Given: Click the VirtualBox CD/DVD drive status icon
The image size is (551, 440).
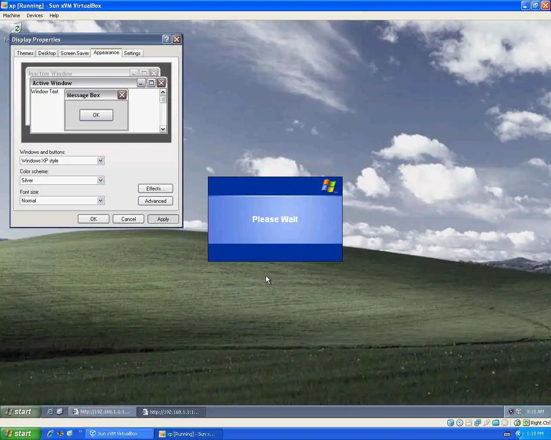Looking at the screenshot, I should 460,423.
